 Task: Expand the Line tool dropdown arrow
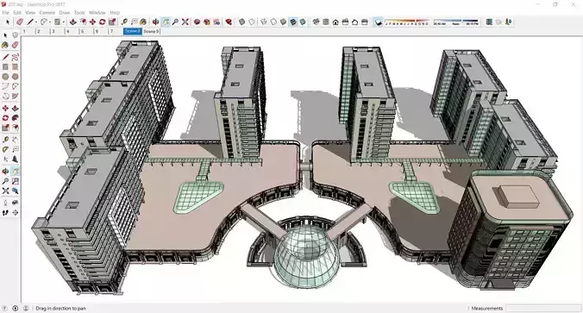point(36,22)
